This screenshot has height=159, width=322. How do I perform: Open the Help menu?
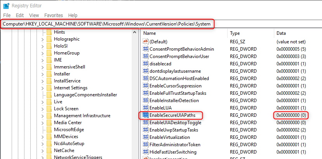click(73, 15)
